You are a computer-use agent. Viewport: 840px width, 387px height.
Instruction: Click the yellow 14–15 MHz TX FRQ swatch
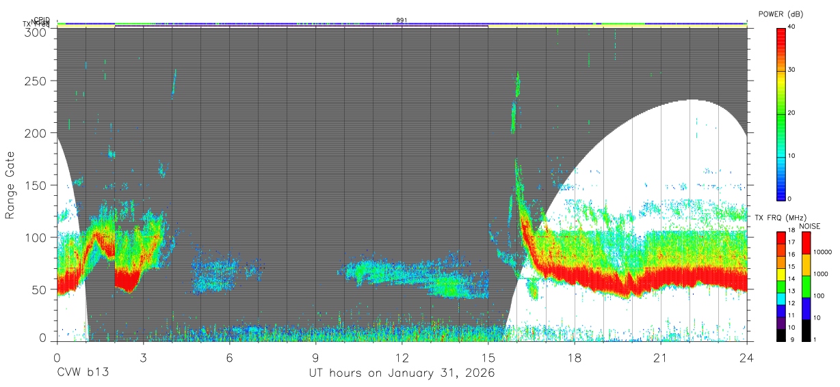[780, 274]
